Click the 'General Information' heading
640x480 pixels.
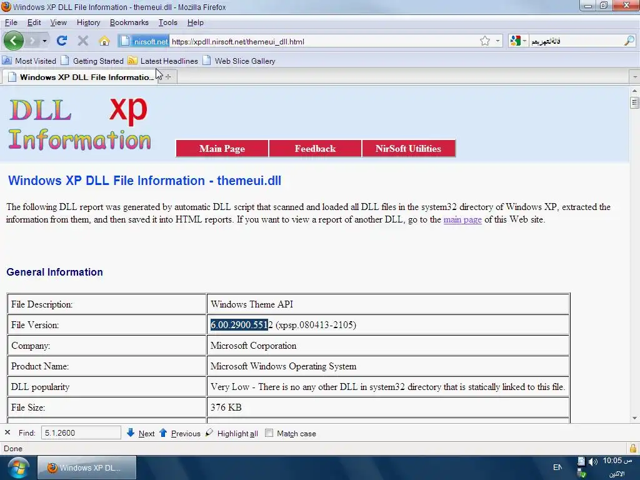coord(55,272)
